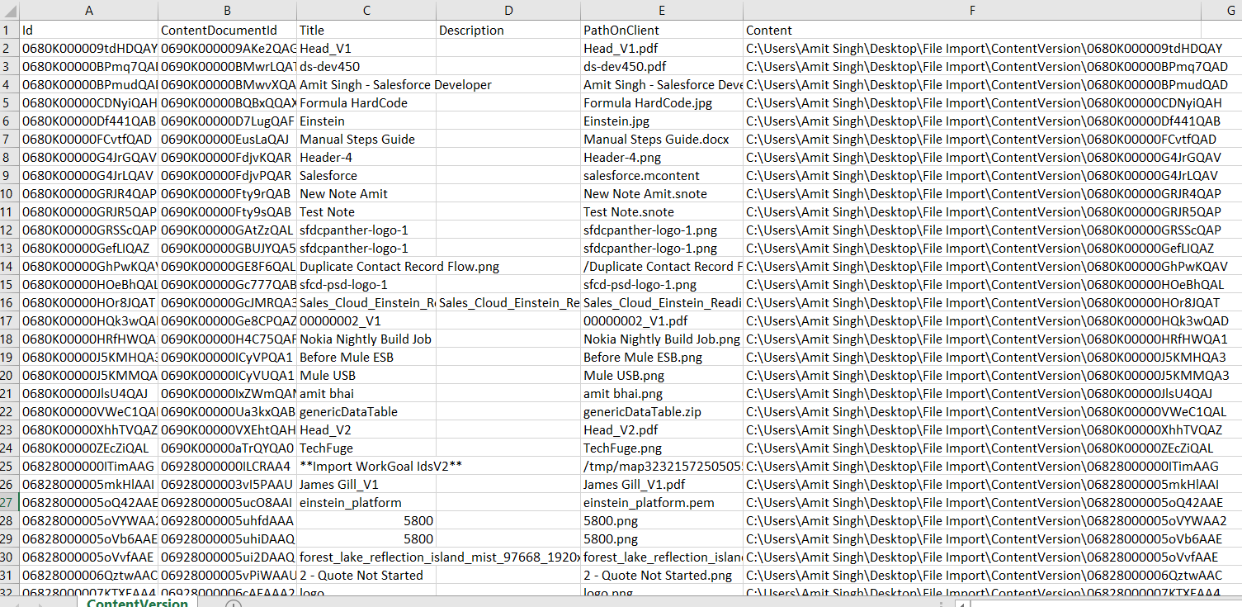The height and width of the screenshot is (607, 1242).
Task: Select column A header
Action: pos(88,10)
